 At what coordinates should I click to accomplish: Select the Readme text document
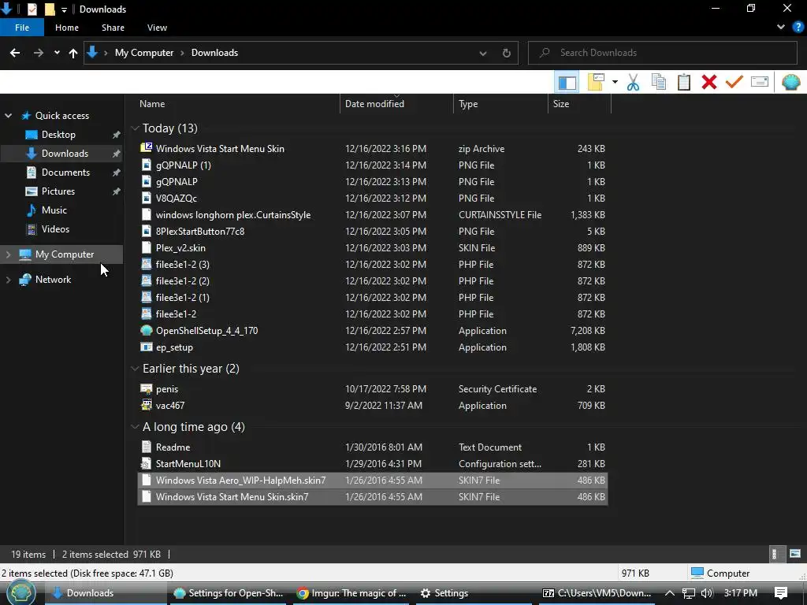[x=373, y=447]
